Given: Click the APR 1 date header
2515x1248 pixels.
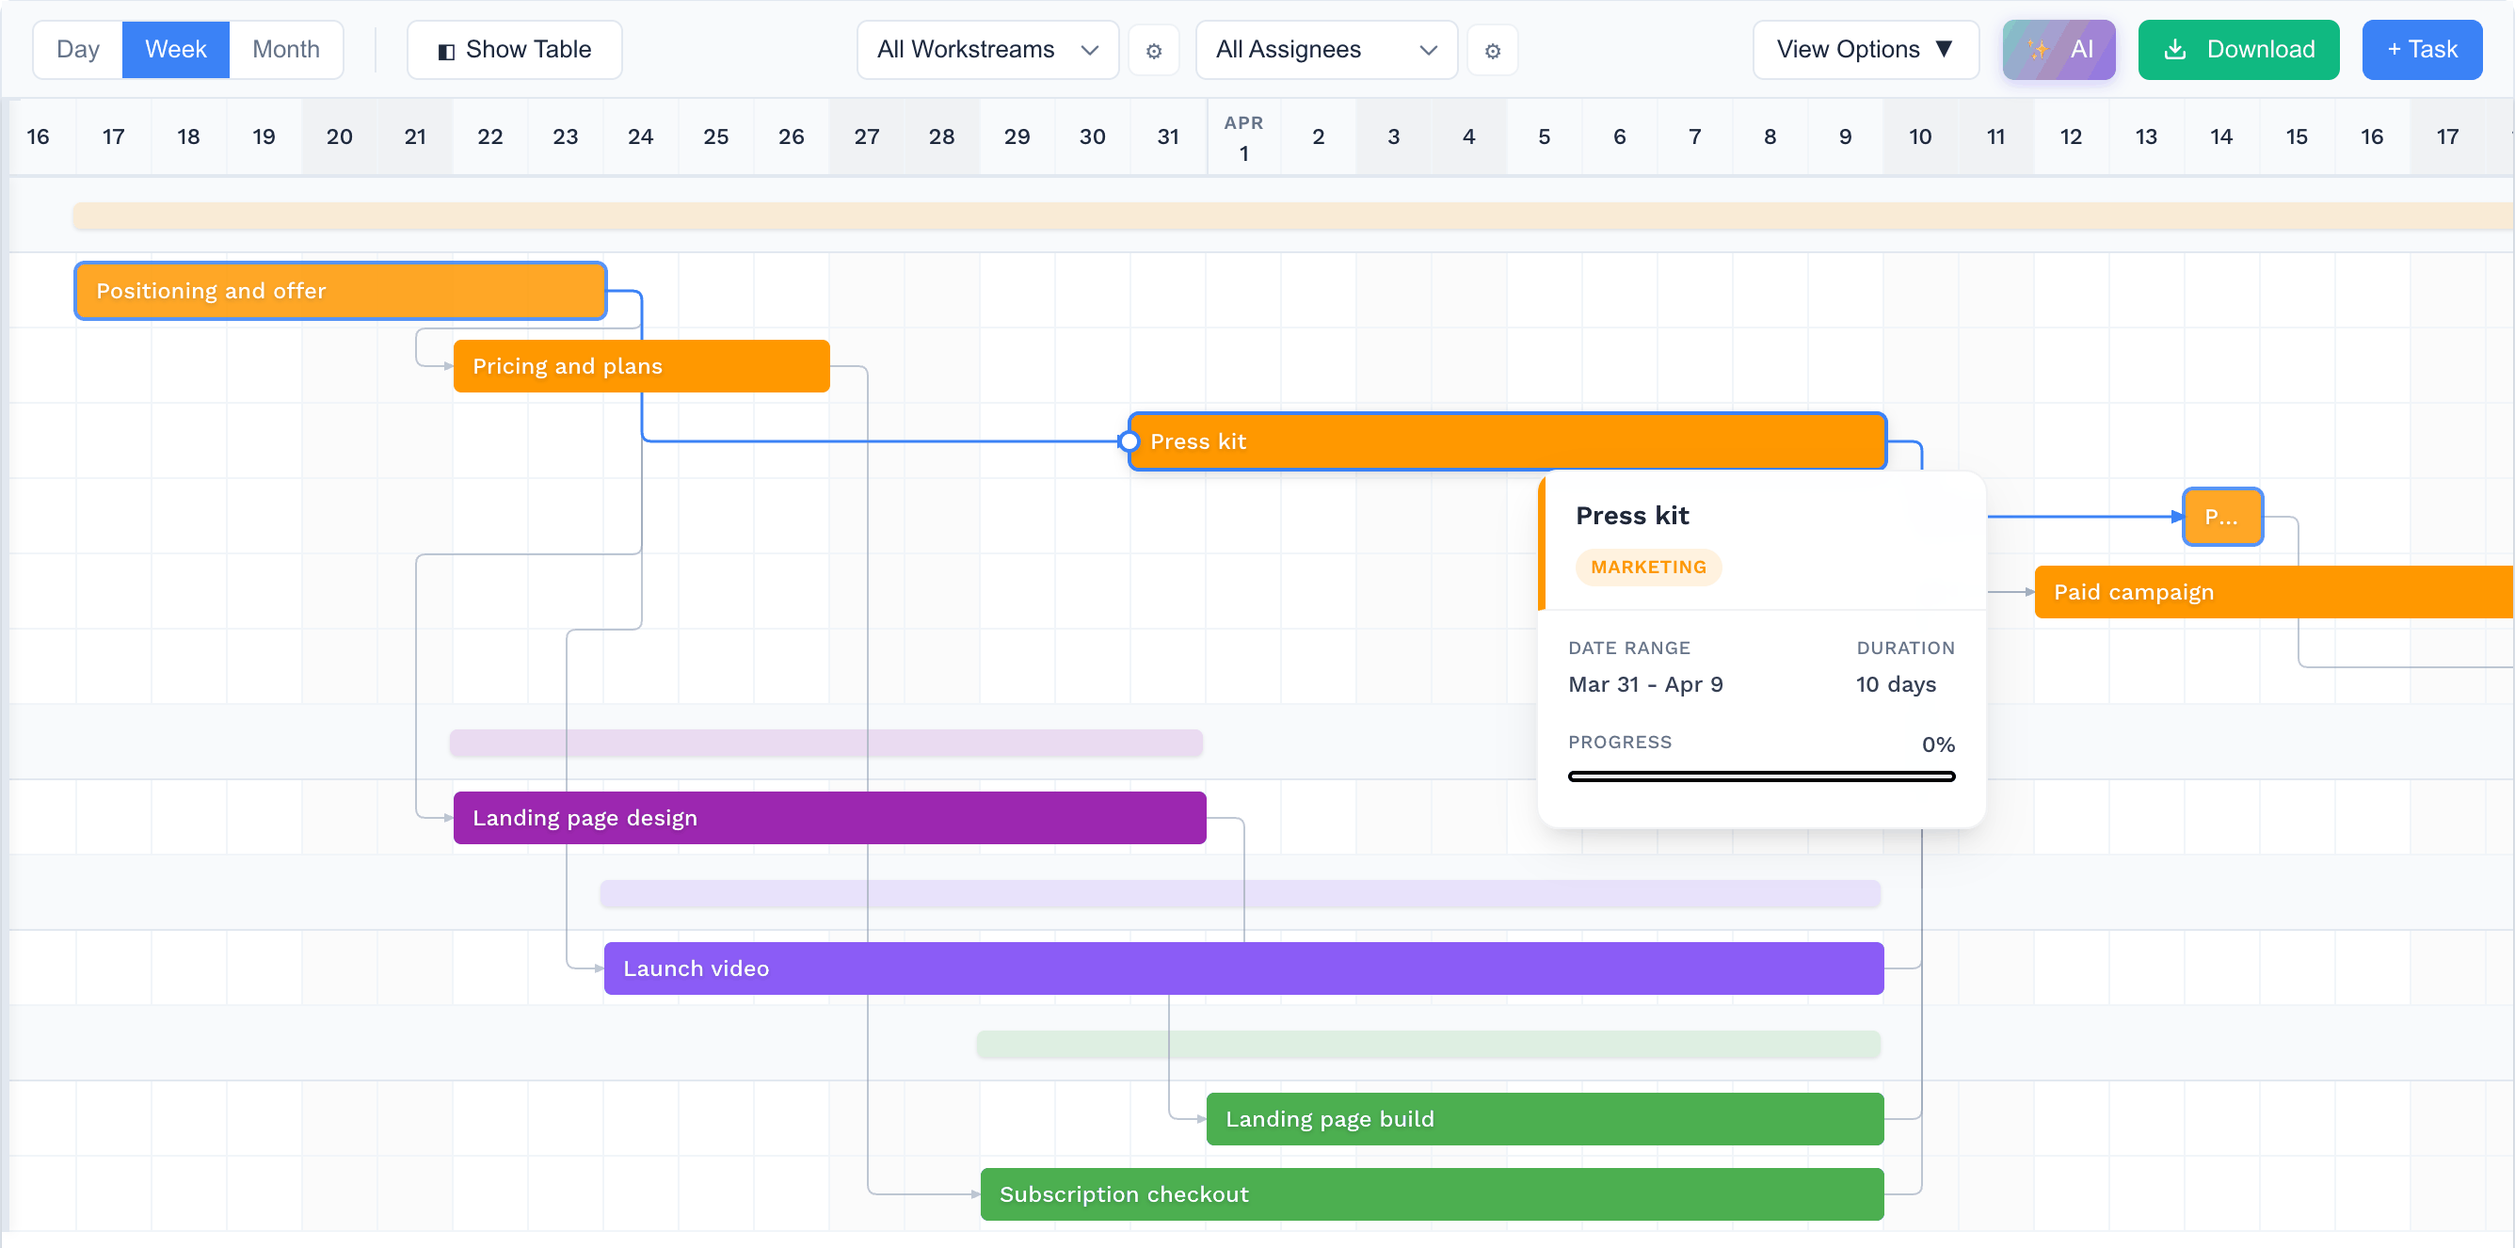Looking at the screenshot, I should tap(1242, 136).
